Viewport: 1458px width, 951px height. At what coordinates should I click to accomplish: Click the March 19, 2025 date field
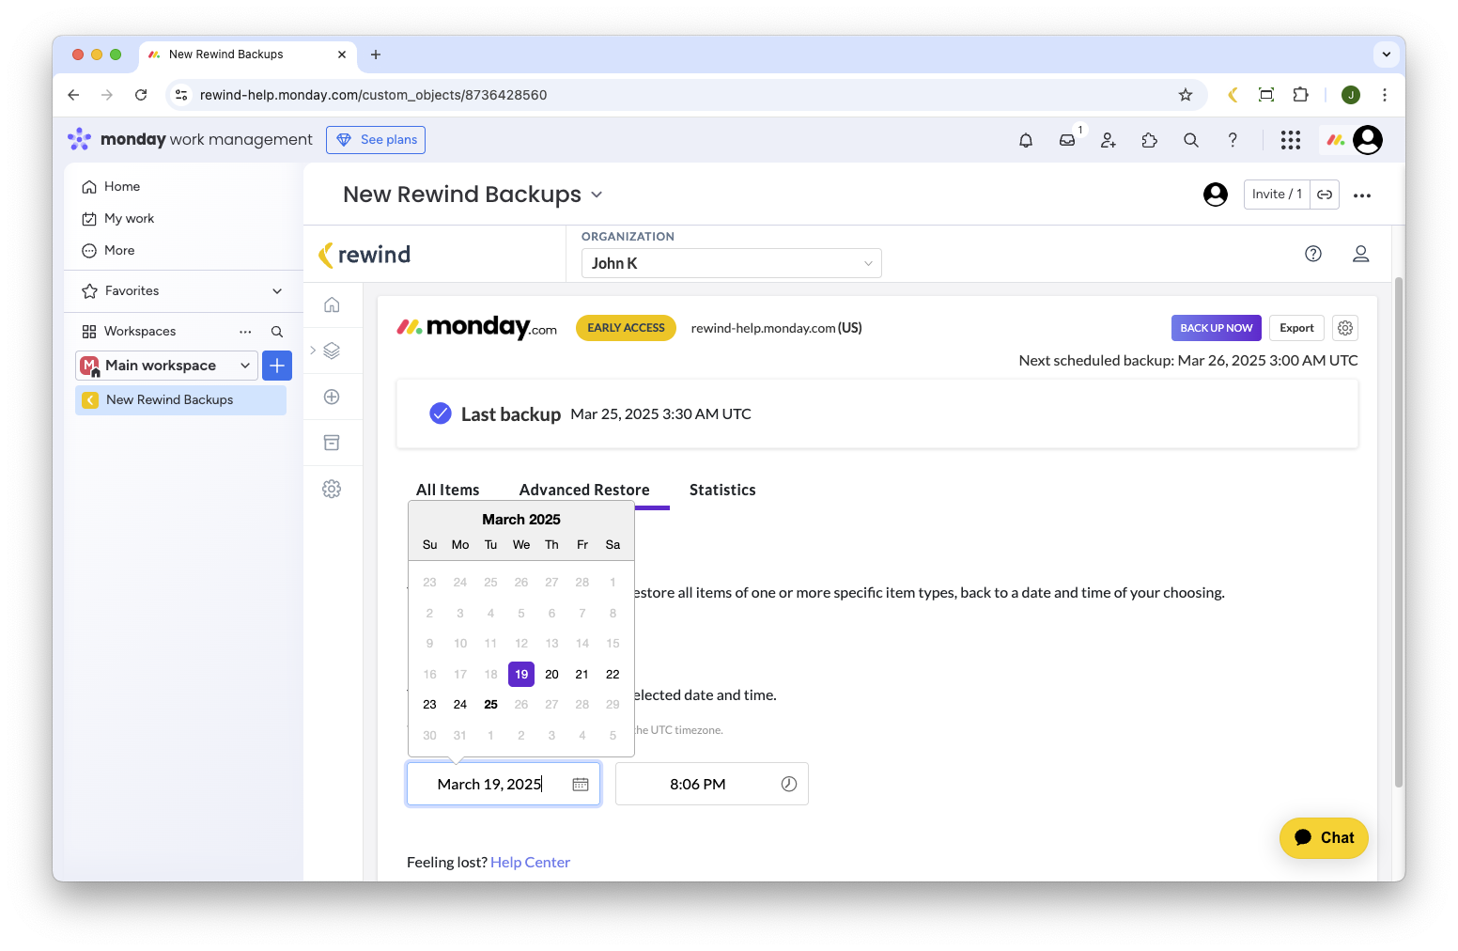[x=504, y=785]
